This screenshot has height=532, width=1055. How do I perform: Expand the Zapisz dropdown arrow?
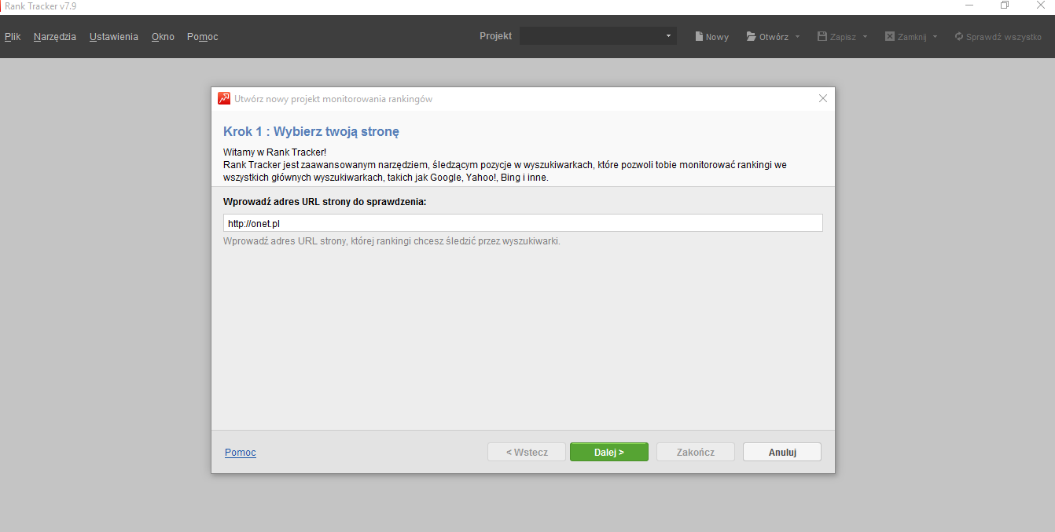point(865,37)
